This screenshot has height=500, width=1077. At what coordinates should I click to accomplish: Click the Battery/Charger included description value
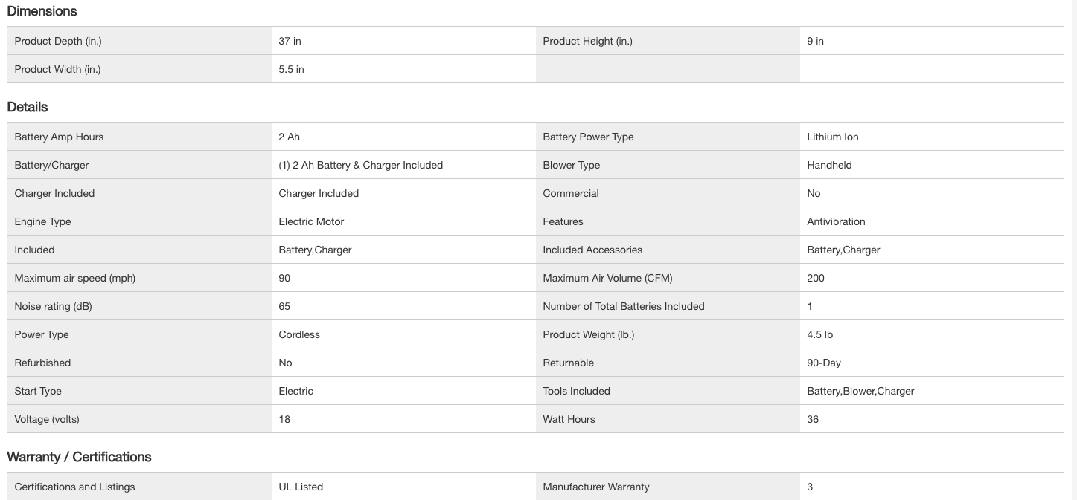360,166
